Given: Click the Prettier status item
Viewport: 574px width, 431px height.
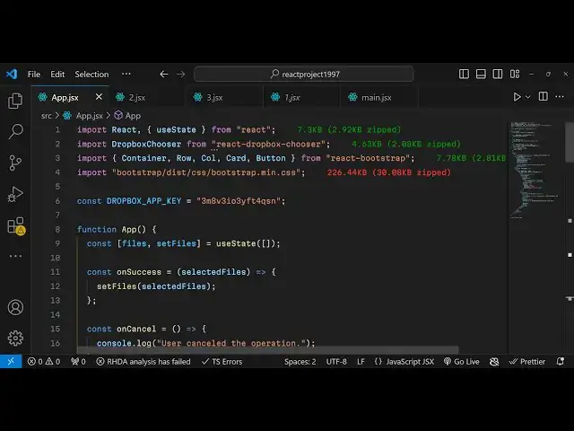Looking at the screenshot, I should click(x=527, y=361).
